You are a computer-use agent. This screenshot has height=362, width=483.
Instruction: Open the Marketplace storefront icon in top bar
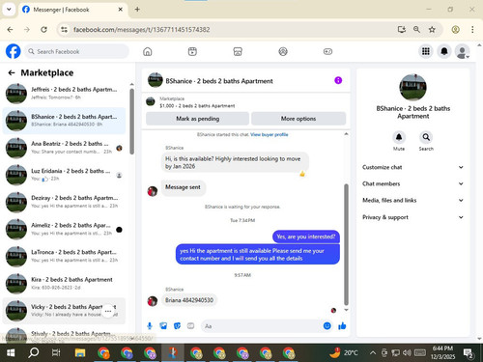pyautogui.click(x=238, y=51)
